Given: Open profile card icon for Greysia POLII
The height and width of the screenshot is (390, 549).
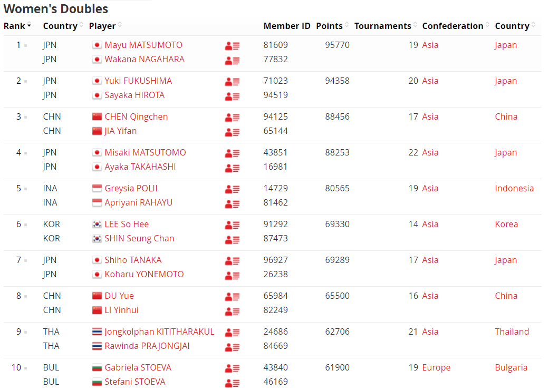Looking at the screenshot, I should tap(232, 189).
